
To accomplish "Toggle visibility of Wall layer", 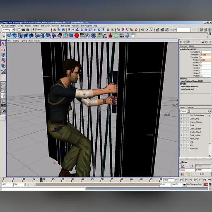I will click(181, 142).
